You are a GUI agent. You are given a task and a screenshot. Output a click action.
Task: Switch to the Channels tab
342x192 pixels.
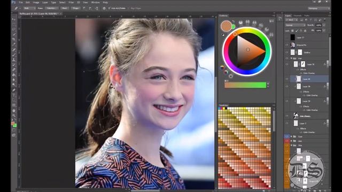297,15
